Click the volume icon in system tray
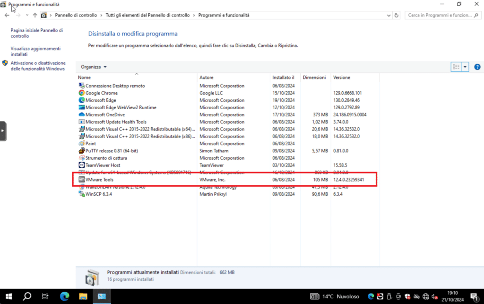This screenshot has height=304, width=484. [435, 296]
